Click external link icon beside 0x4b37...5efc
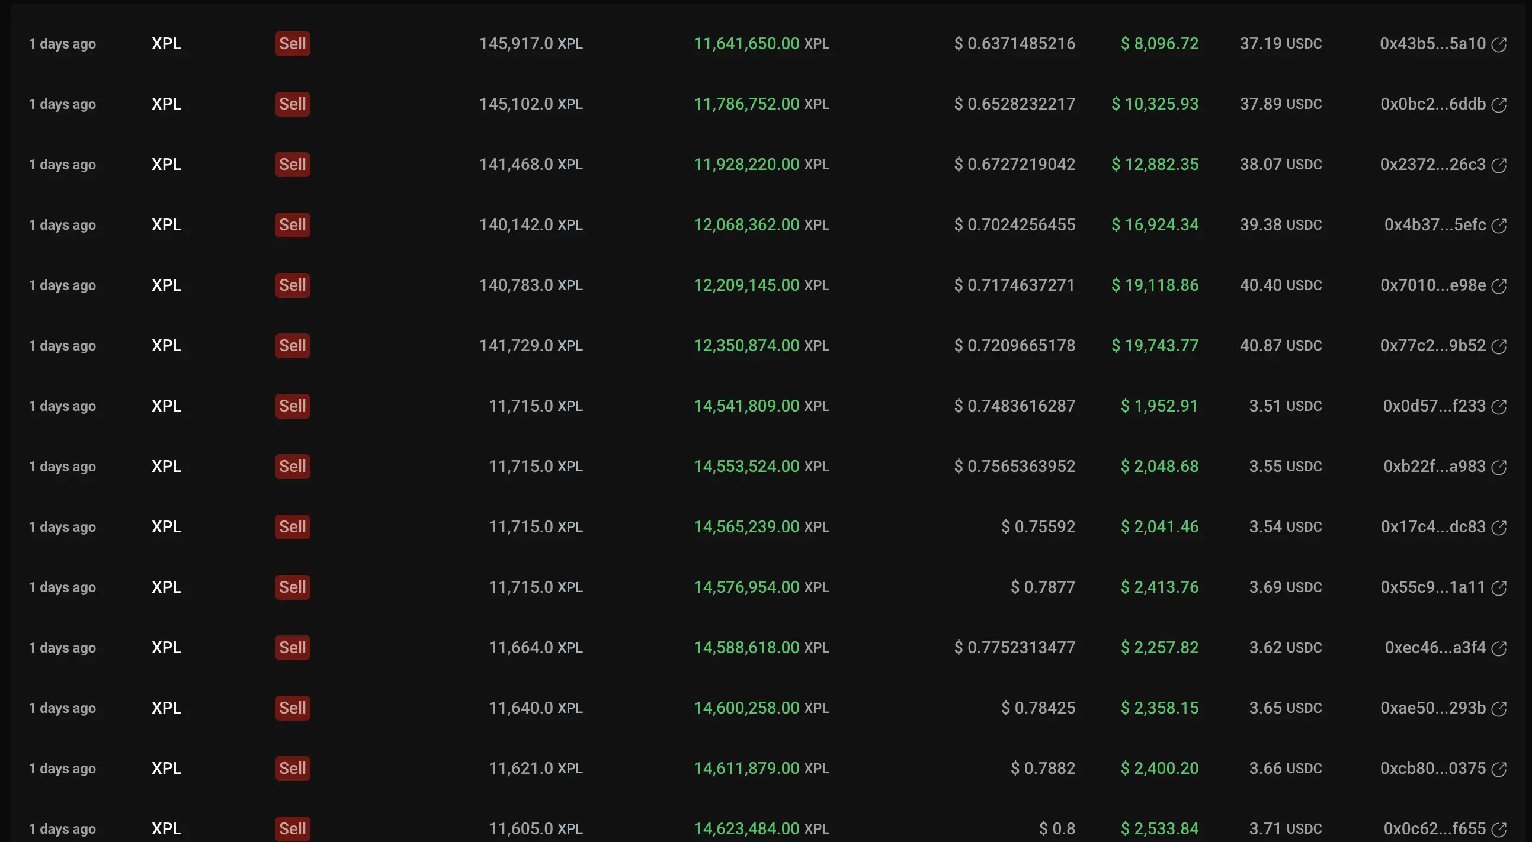This screenshot has width=1532, height=842. coord(1499,226)
